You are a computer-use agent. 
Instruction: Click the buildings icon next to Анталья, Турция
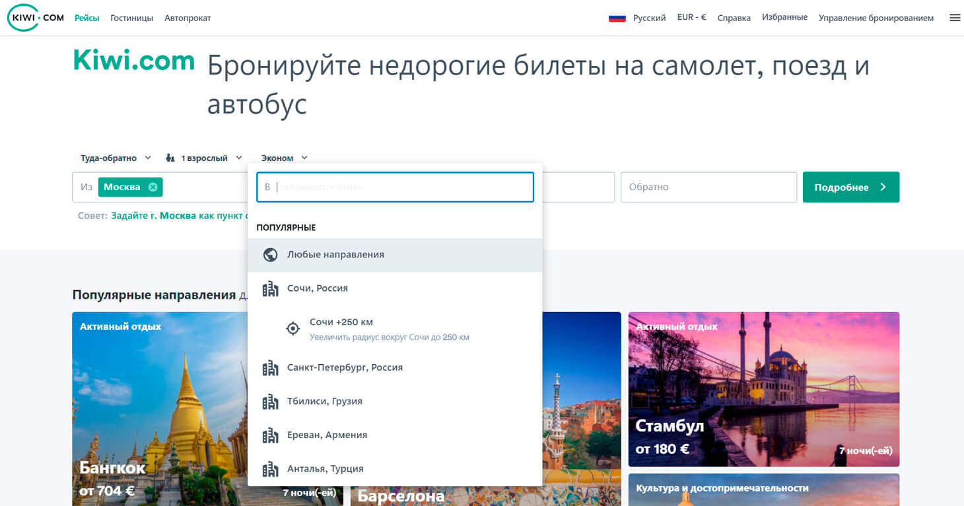pos(270,468)
